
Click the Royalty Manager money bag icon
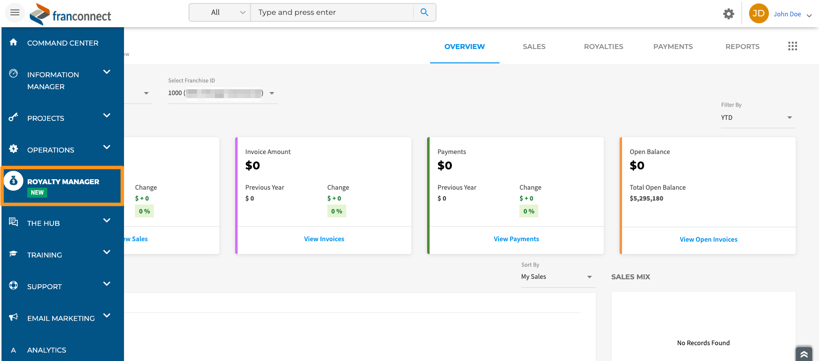tap(13, 181)
